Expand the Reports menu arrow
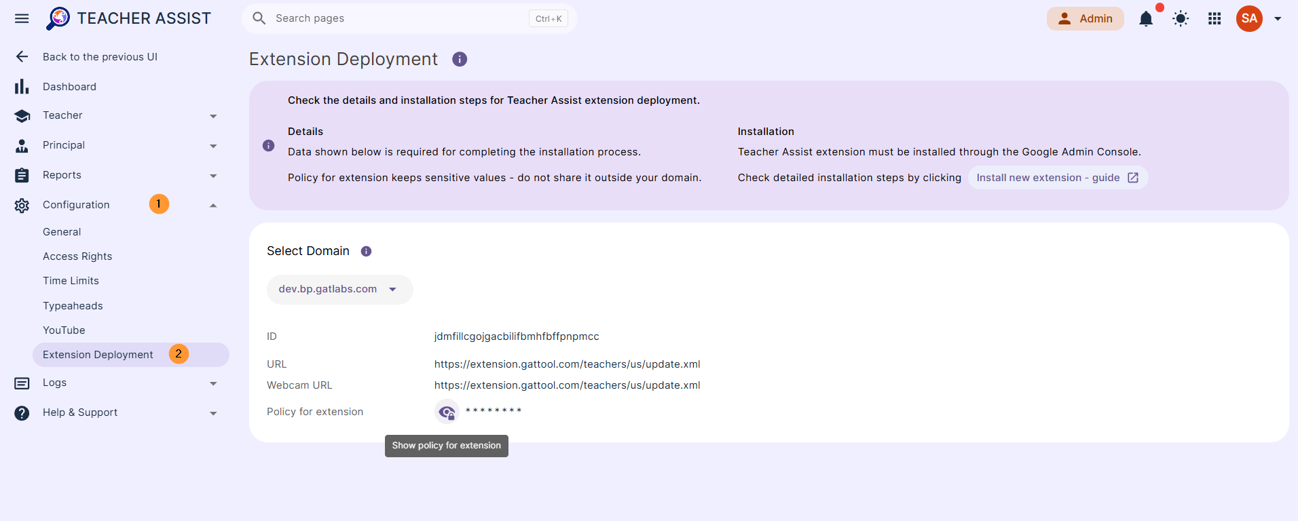Image resolution: width=1298 pixels, height=521 pixels. (213, 176)
